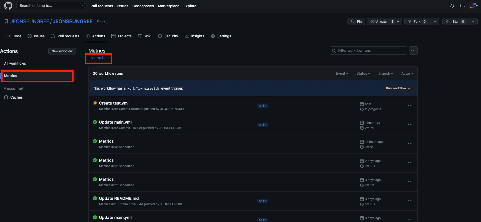Image resolution: width=481 pixels, height=222 pixels.
Task: Click the repository icon before JEONSEUNGREE
Action: point(6,21)
